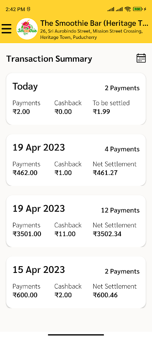Tap the battery indicator icon
The height and width of the screenshot is (338, 152).
(138, 9)
